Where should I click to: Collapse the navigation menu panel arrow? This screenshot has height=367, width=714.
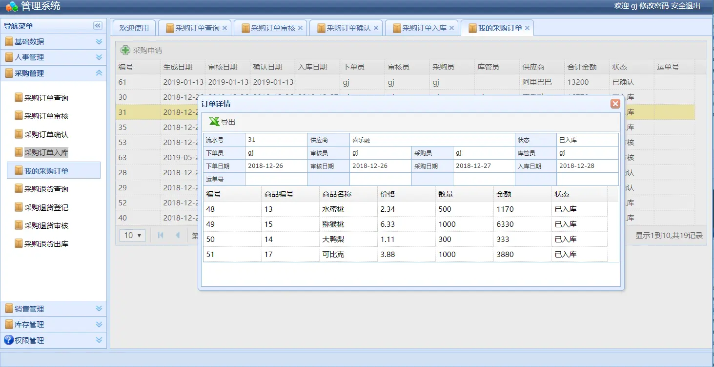[x=98, y=26]
